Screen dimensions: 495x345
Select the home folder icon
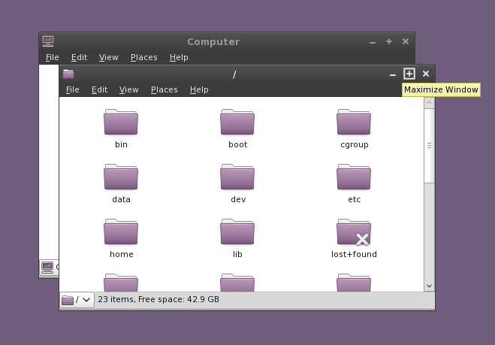121,232
